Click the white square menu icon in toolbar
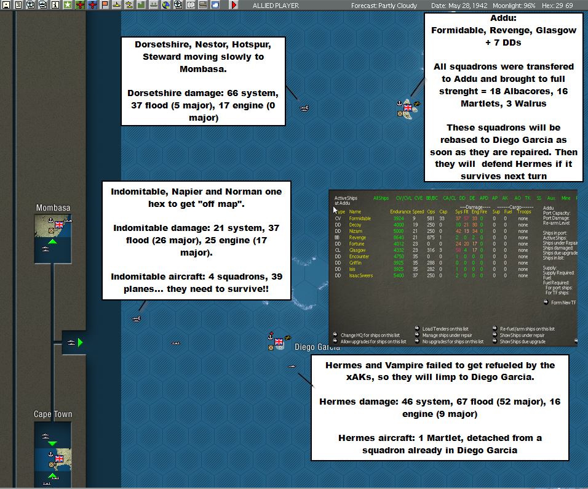The width and height of the screenshot is (588, 489). pyautogui.click(x=6, y=5)
